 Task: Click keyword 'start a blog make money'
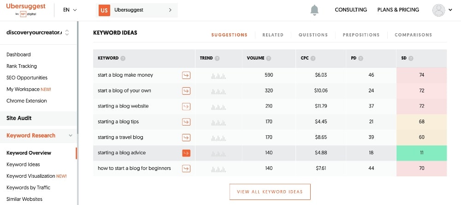pos(125,75)
